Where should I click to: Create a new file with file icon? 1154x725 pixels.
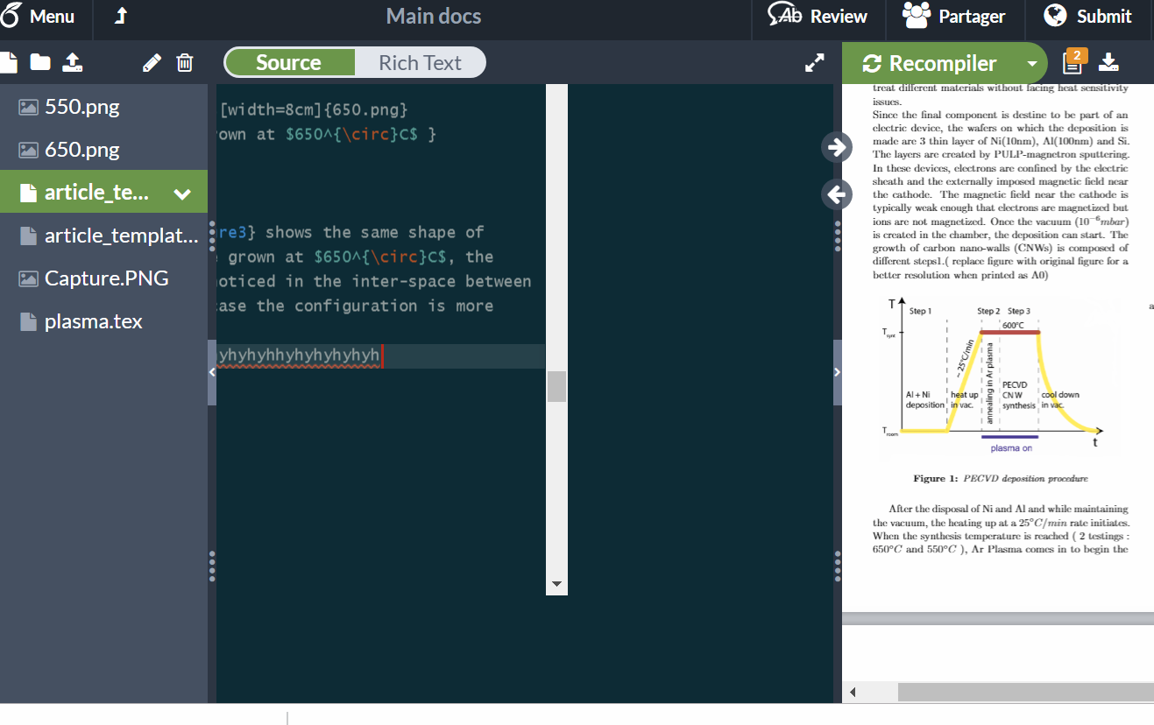[7, 62]
